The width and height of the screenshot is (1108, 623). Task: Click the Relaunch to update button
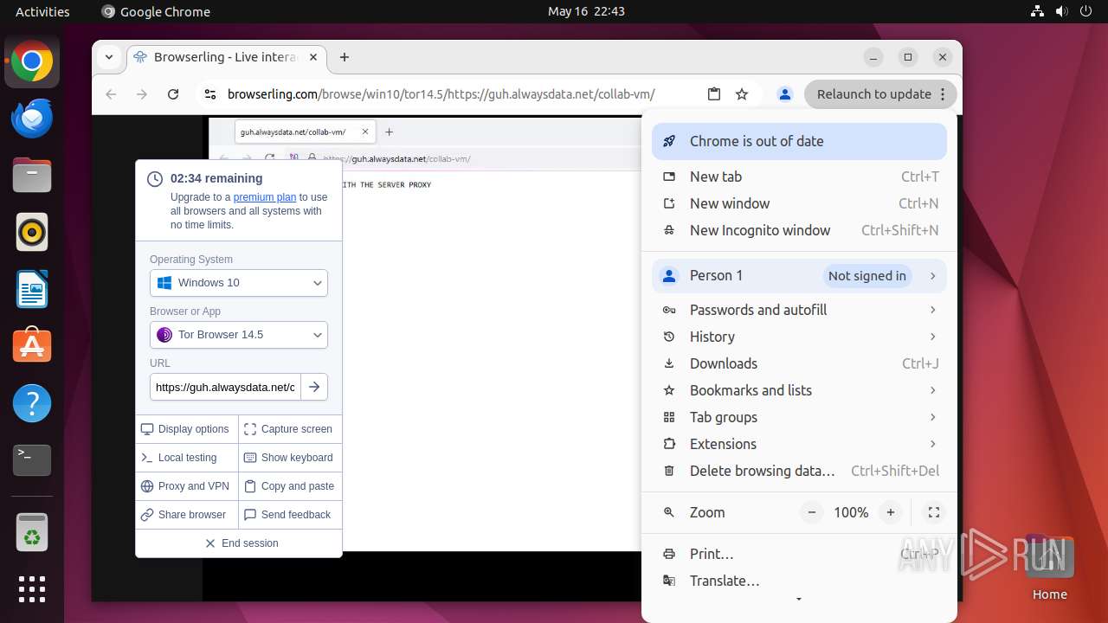(880, 94)
